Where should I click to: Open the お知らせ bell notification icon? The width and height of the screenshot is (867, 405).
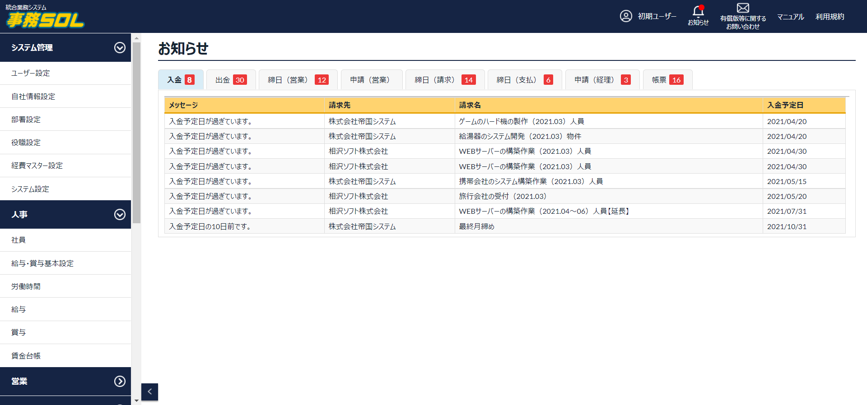[x=698, y=11]
